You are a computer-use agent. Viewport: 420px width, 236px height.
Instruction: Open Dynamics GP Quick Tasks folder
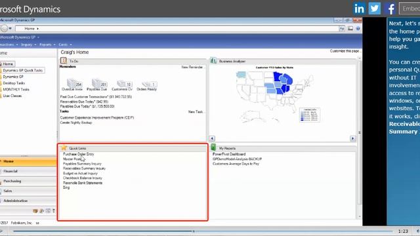point(22,70)
